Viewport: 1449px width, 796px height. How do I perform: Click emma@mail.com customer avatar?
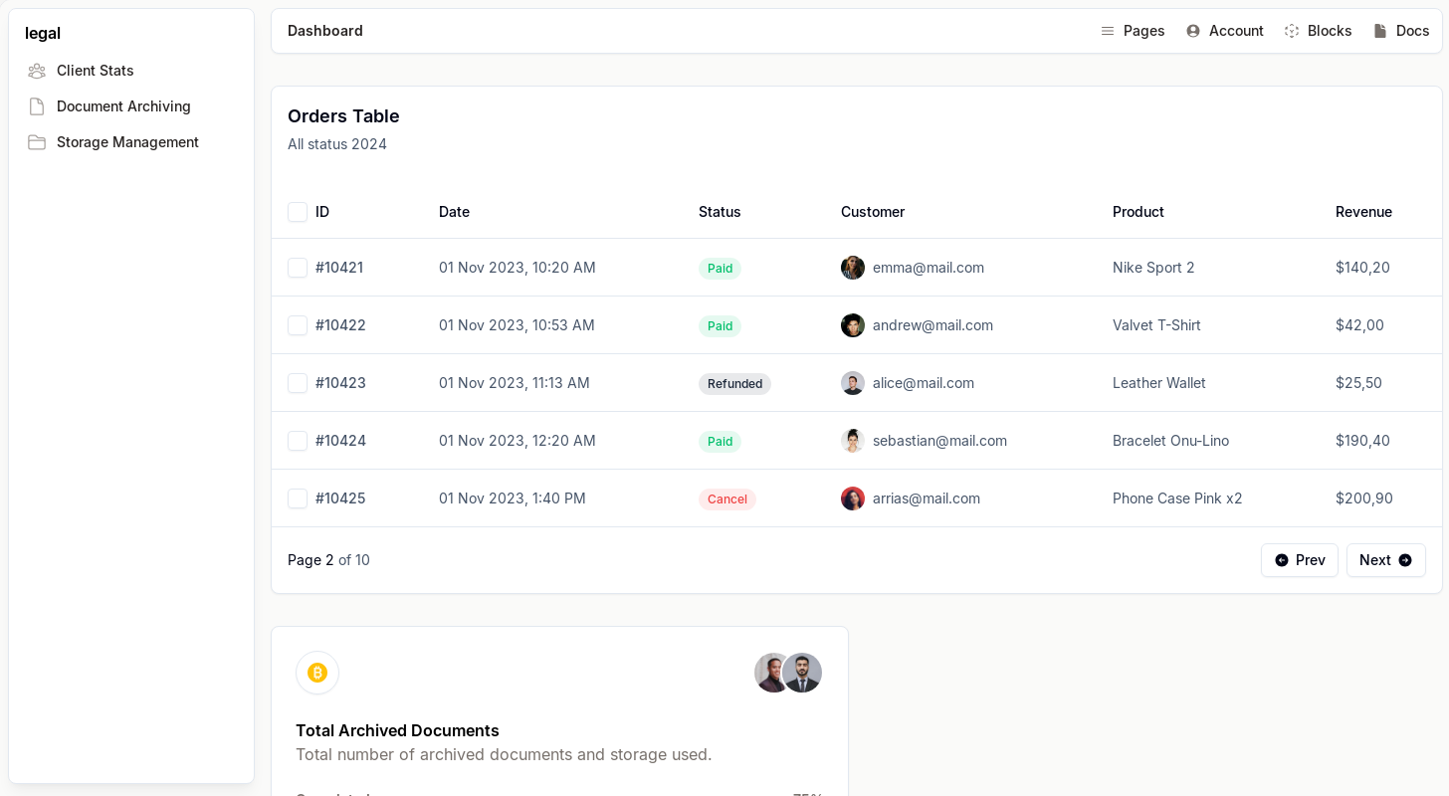point(853,268)
